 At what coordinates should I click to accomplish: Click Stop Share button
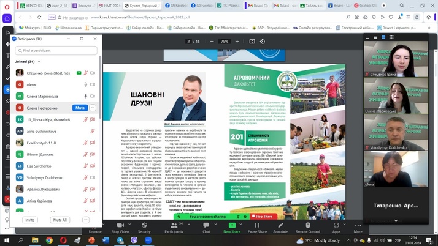tap(264, 217)
